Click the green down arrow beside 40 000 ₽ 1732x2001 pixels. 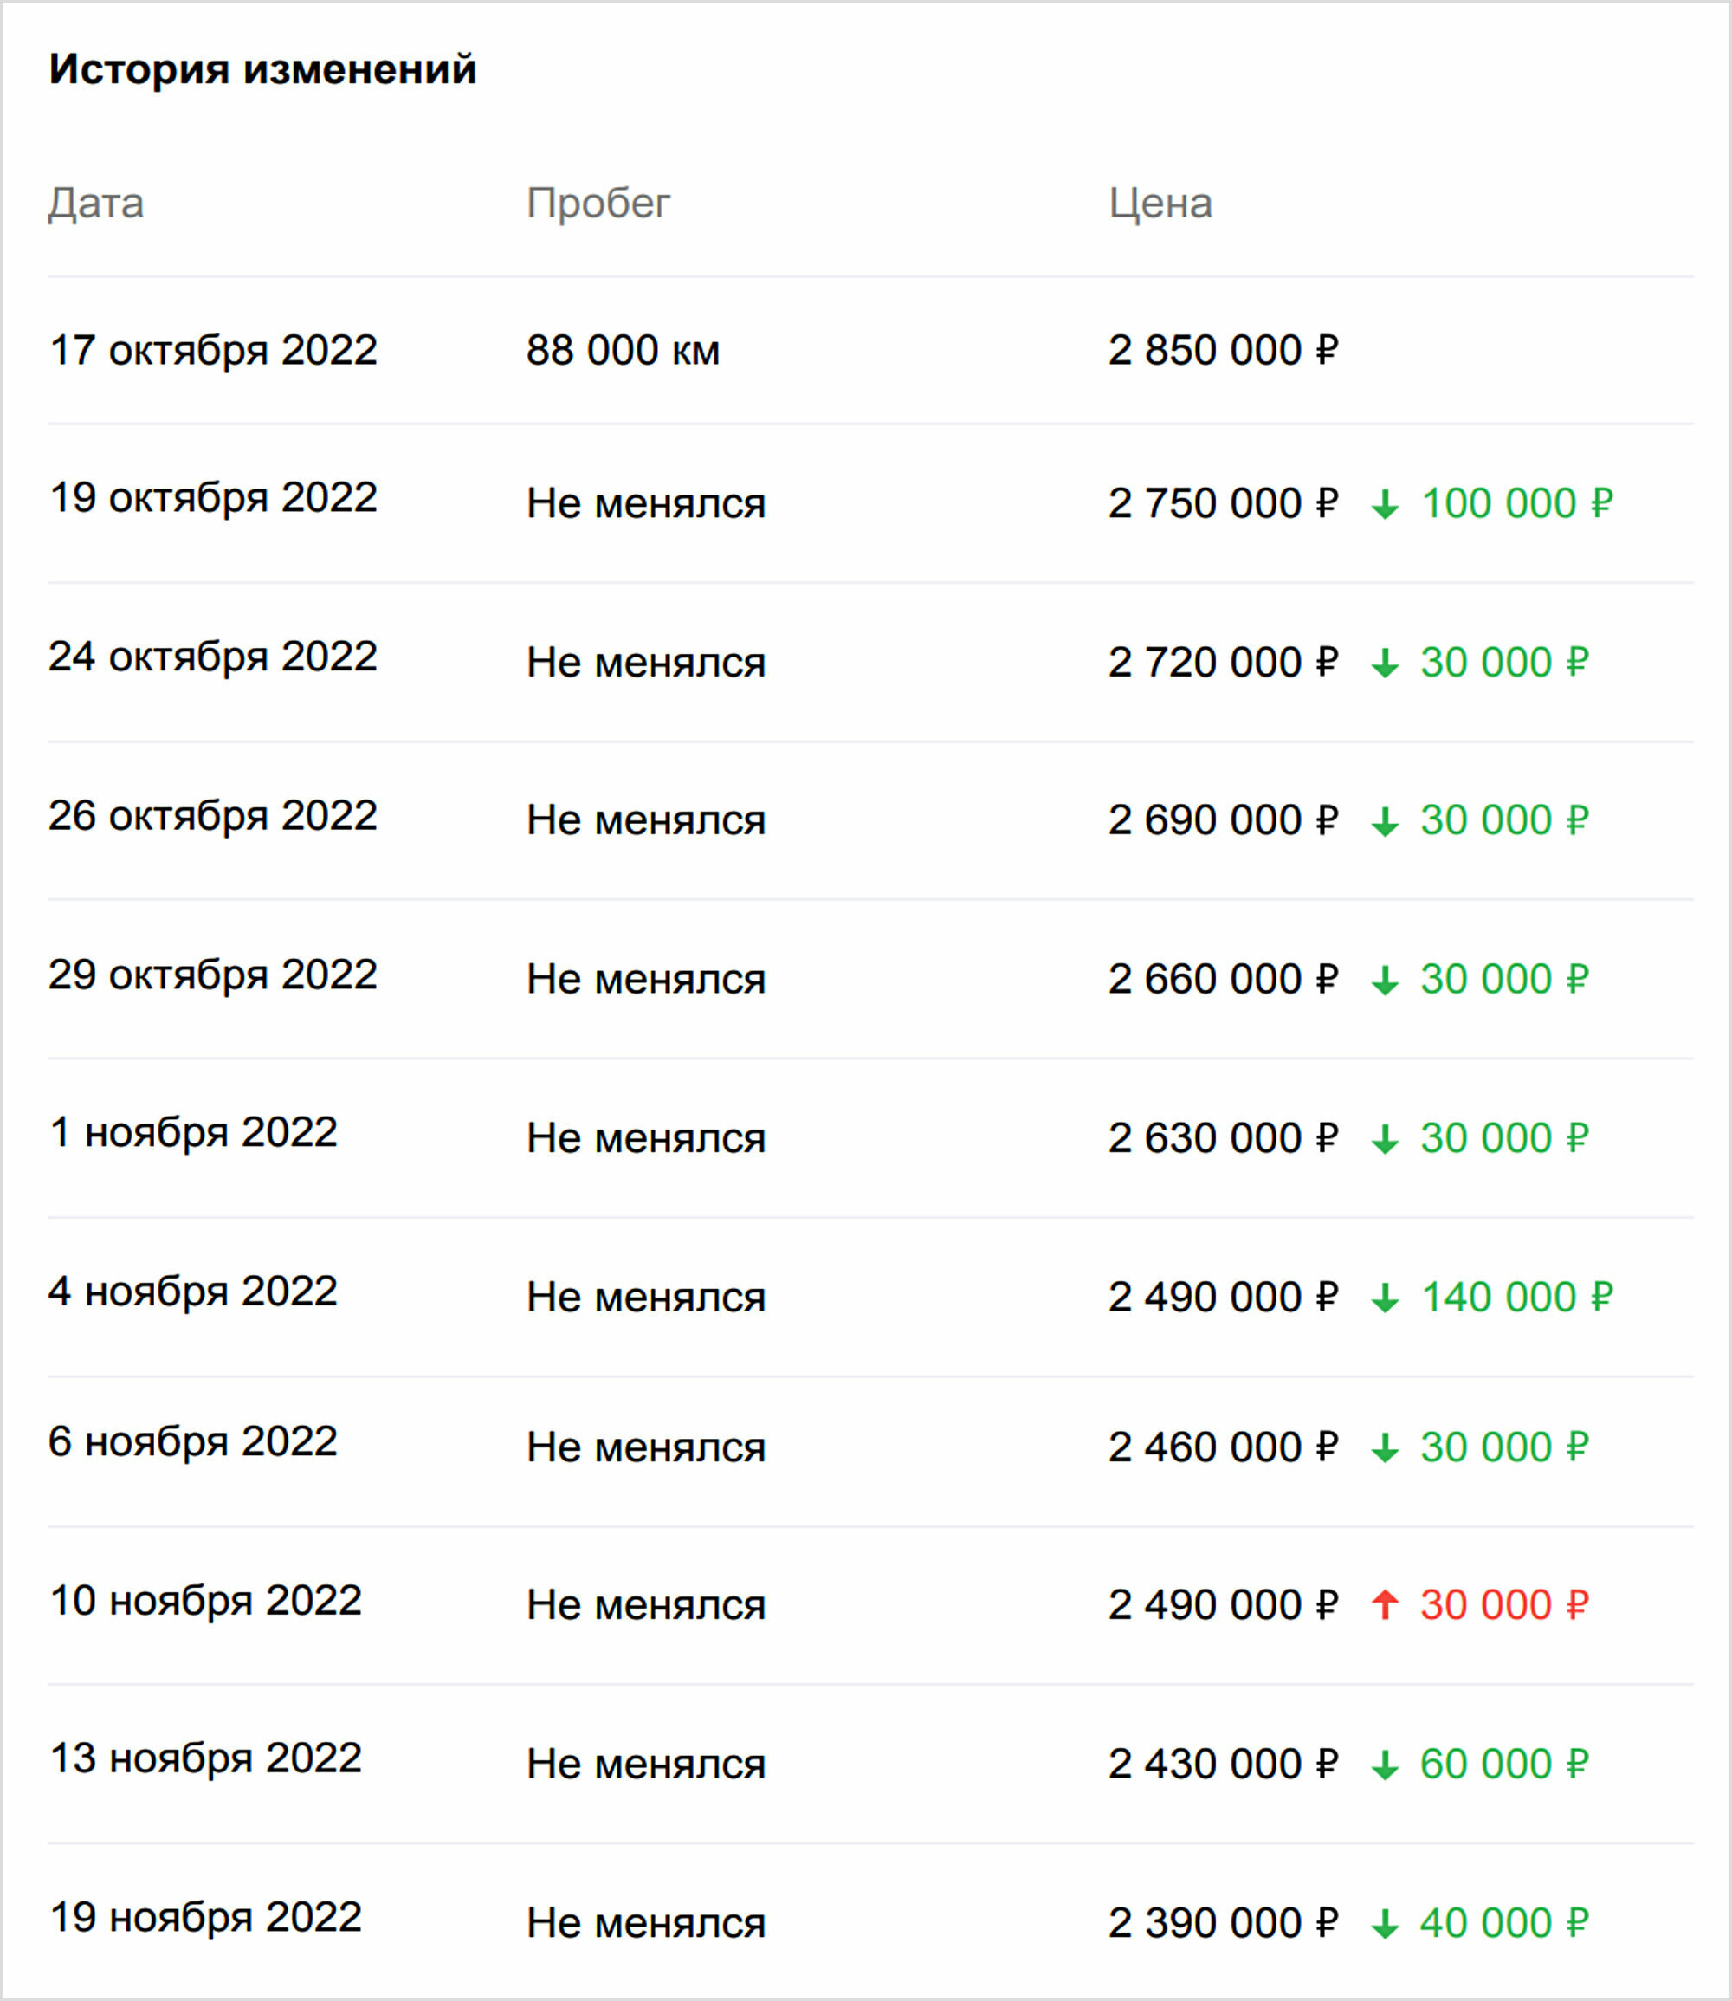[1385, 1924]
